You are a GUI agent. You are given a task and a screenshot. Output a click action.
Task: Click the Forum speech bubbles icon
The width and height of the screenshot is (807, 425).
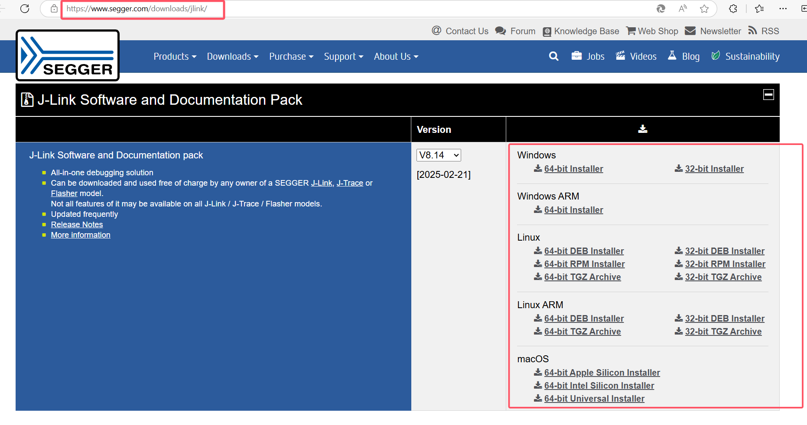pos(501,31)
